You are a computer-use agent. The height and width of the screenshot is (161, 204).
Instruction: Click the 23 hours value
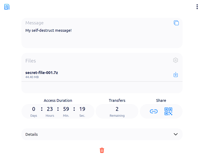pyautogui.click(x=50, y=109)
